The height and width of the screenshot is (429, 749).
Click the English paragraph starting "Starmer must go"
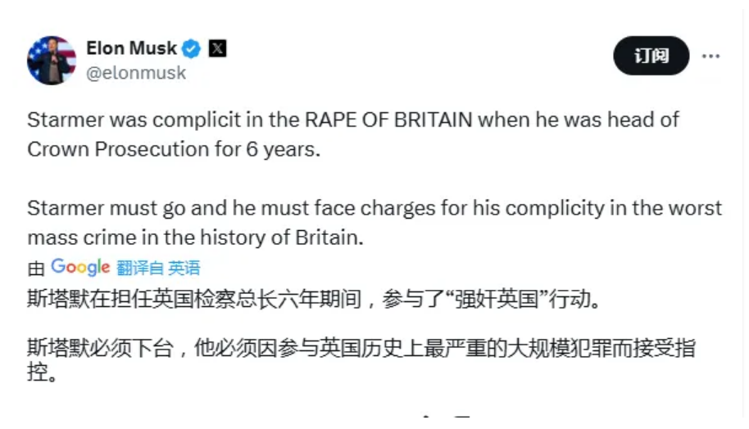click(374, 223)
